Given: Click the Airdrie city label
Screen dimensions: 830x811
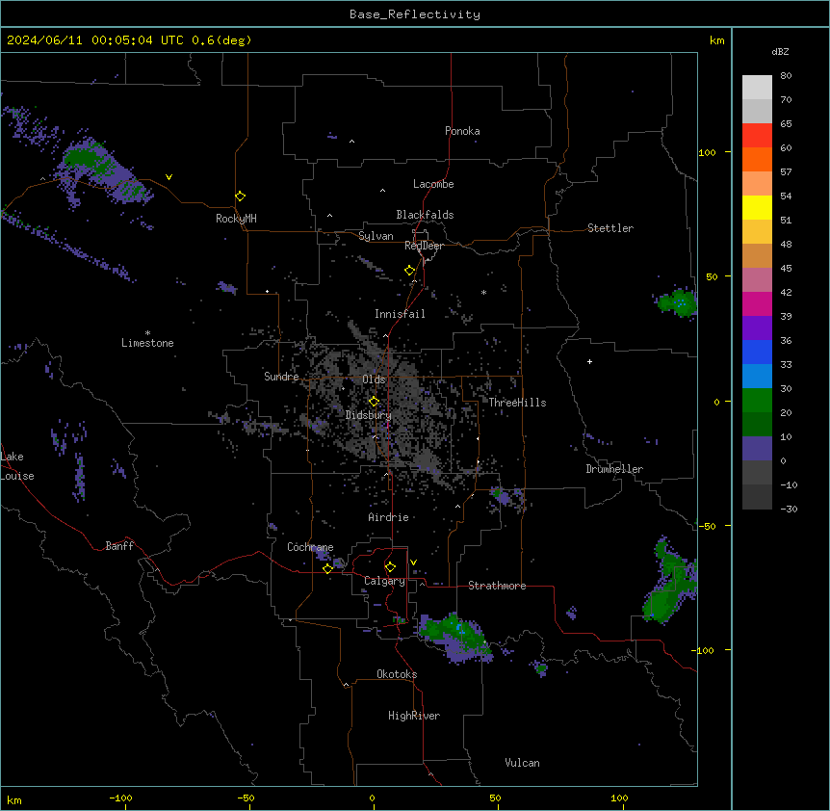Looking at the screenshot, I should (x=389, y=517).
